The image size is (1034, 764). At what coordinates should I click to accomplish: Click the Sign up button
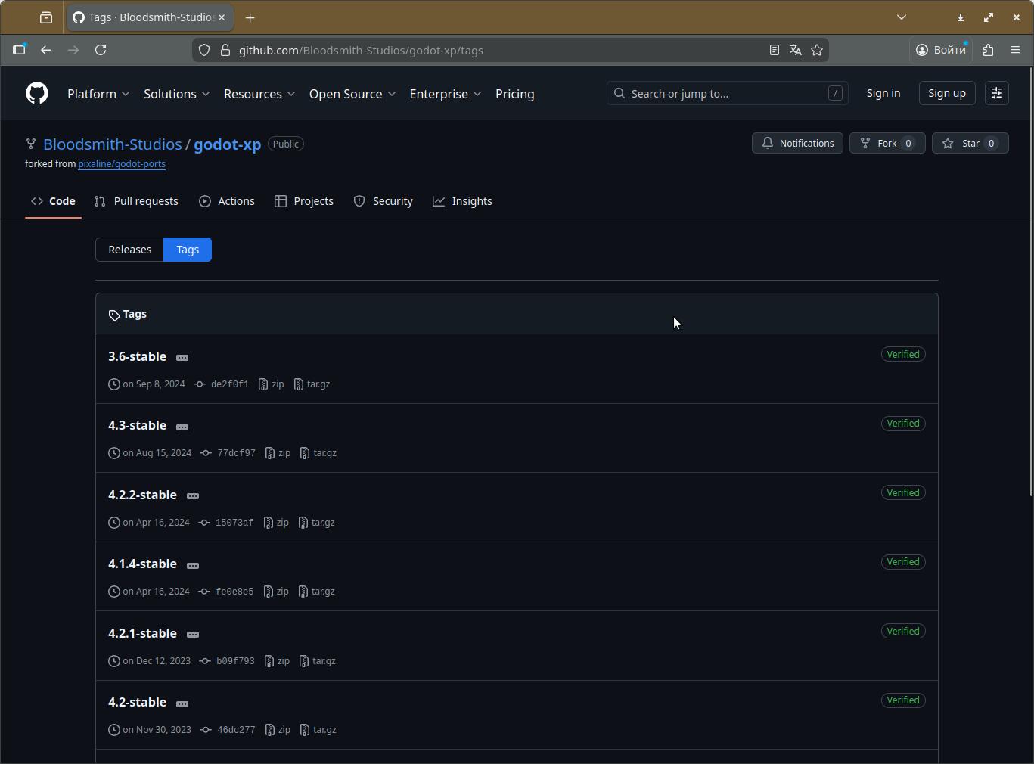[x=947, y=93]
